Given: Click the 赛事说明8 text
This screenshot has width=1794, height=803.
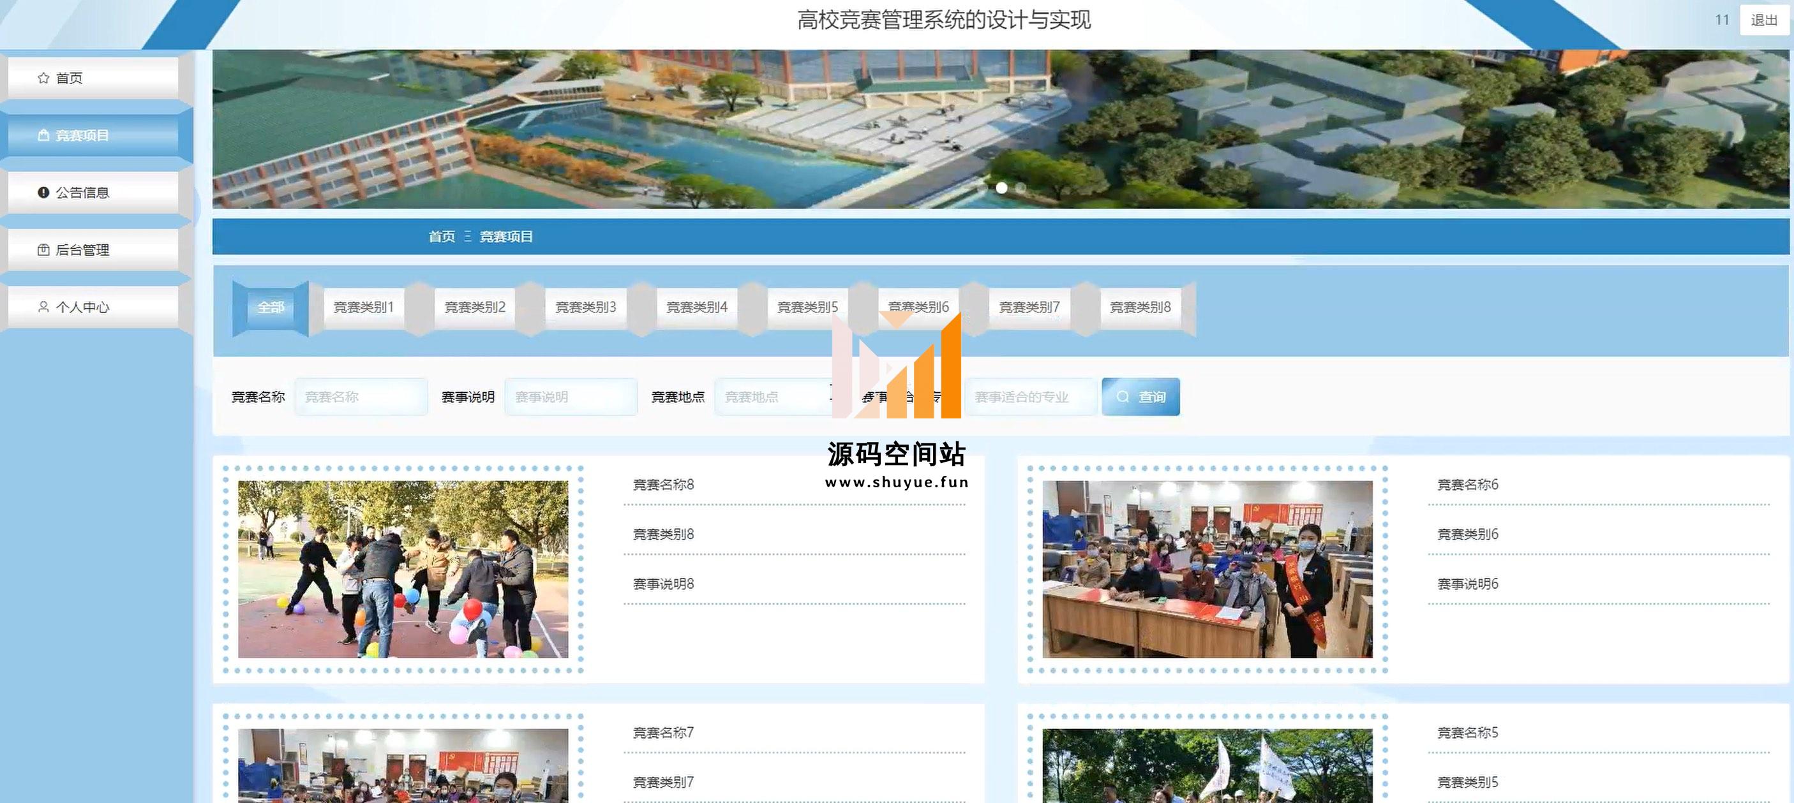Looking at the screenshot, I should click(x=663, y=584).
